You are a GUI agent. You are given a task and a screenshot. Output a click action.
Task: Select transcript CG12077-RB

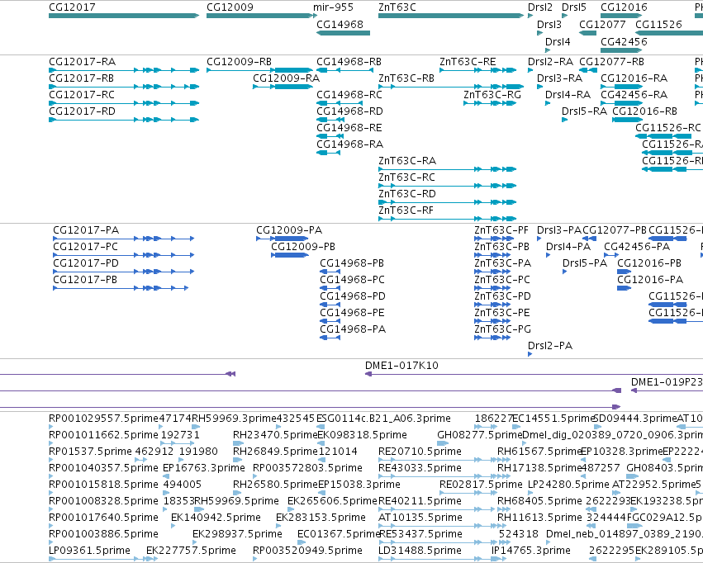(611, 61)
